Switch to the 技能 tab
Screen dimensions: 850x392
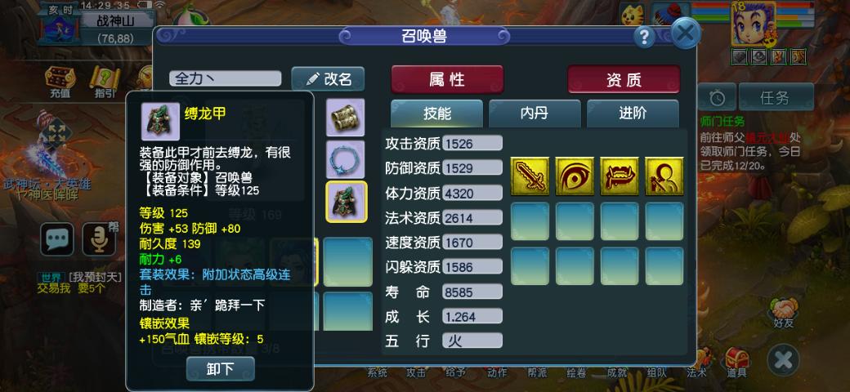(x=436, y=114)
